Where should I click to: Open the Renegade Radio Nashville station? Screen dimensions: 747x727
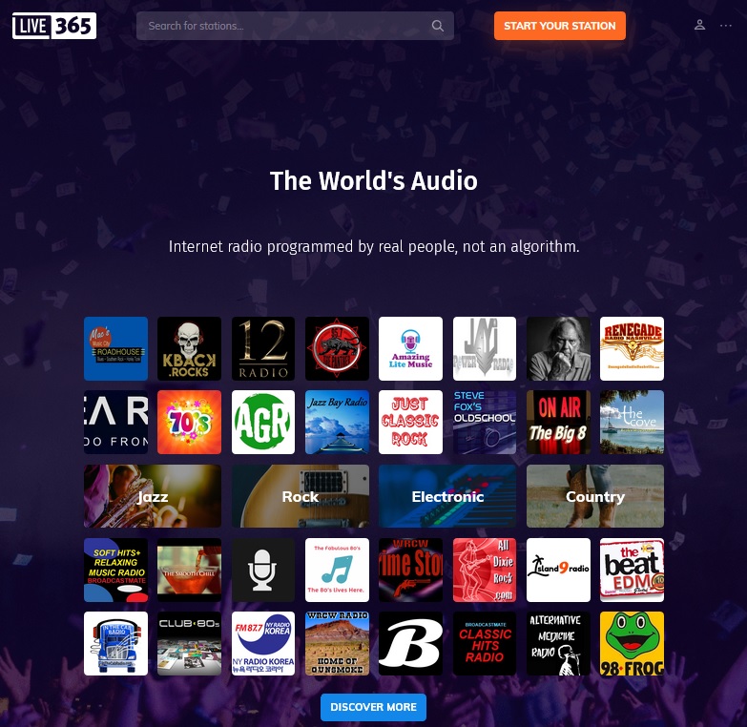point(632,349)
